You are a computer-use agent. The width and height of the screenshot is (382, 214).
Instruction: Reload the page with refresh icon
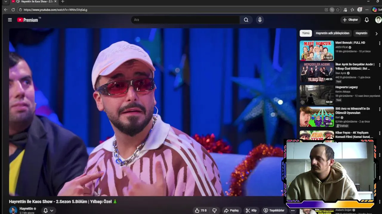(13, 10)
